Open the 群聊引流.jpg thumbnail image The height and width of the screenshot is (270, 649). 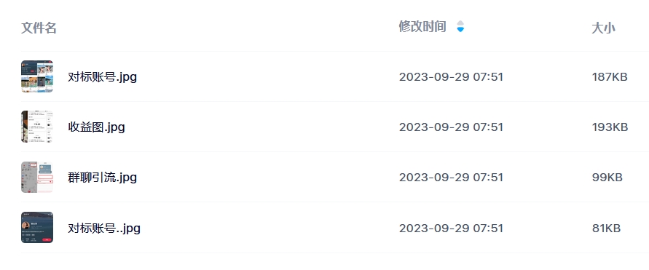click(37, 177)
